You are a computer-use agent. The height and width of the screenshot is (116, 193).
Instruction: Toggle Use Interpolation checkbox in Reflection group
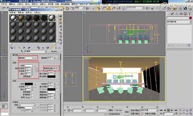pyautogui.click(x=32, y=76)
